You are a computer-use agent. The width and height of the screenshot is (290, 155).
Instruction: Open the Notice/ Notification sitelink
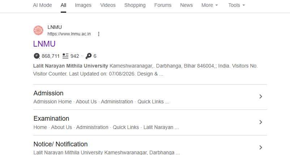click(60, 144)
